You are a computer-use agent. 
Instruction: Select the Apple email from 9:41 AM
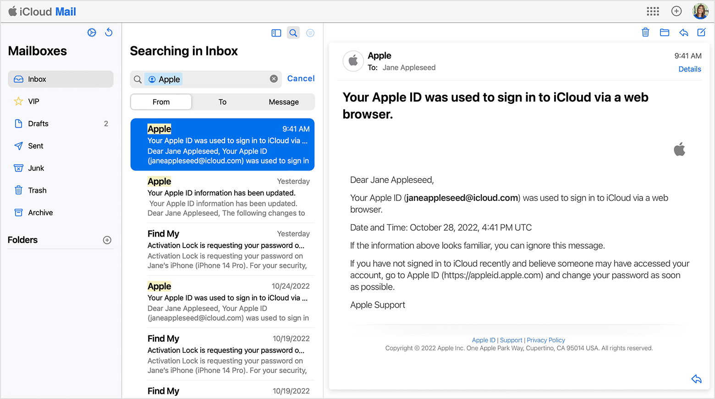tap(222, 145)
